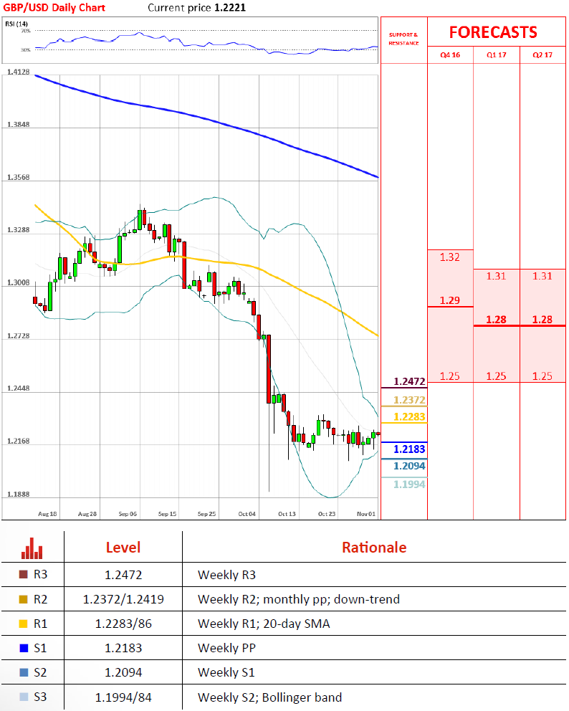This screenshot has width=569, height=711.
Task: Click the Support & Resistance column header
Action: (403, 39)
